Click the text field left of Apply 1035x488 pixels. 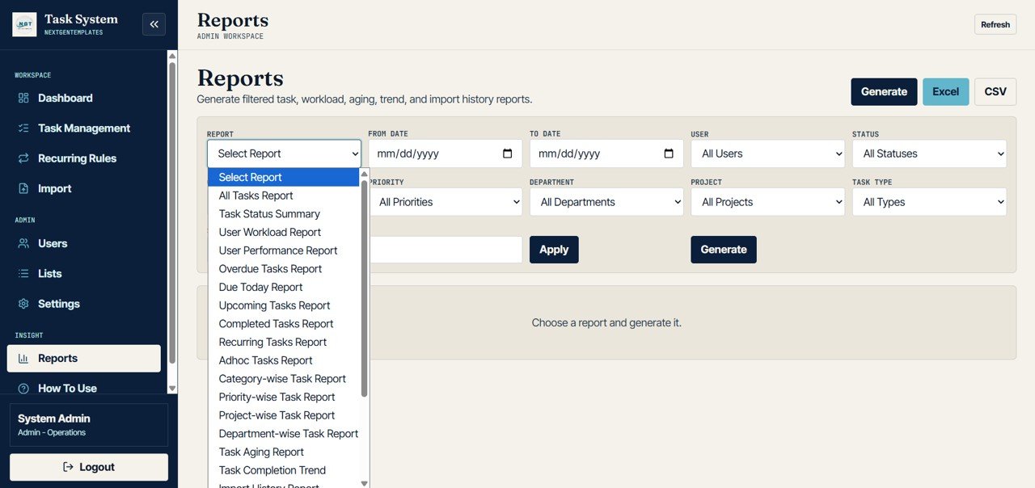[x=446, y=250]
